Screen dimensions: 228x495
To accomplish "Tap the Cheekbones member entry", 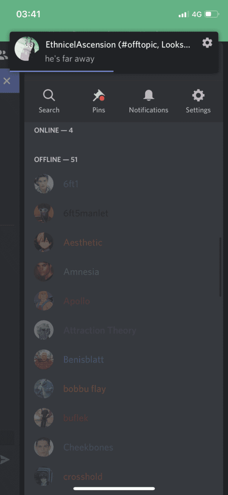I will tap(123, 447).
